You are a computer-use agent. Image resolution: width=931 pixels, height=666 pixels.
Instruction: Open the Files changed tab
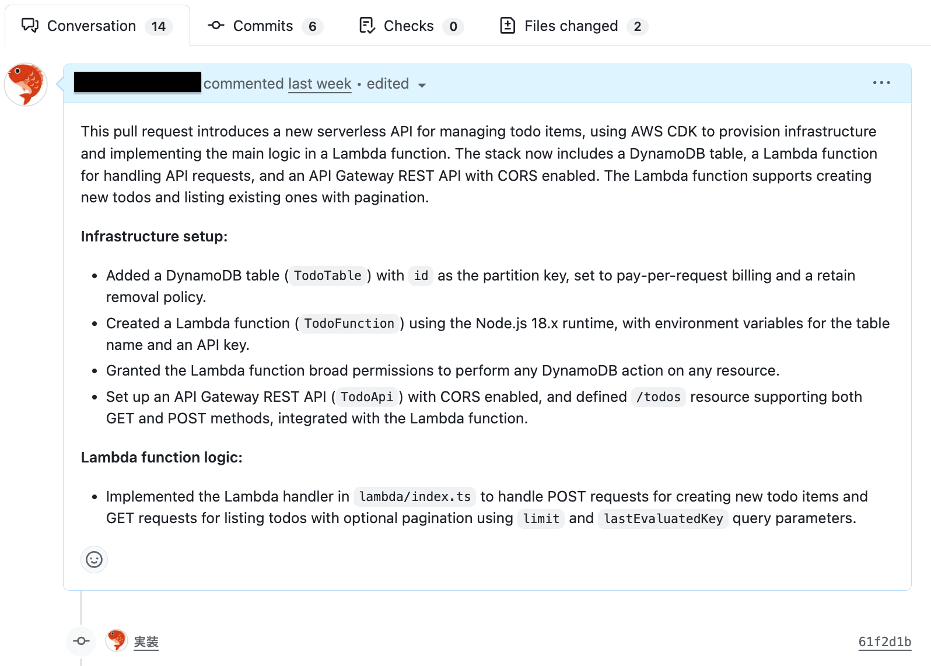[570, 26]
